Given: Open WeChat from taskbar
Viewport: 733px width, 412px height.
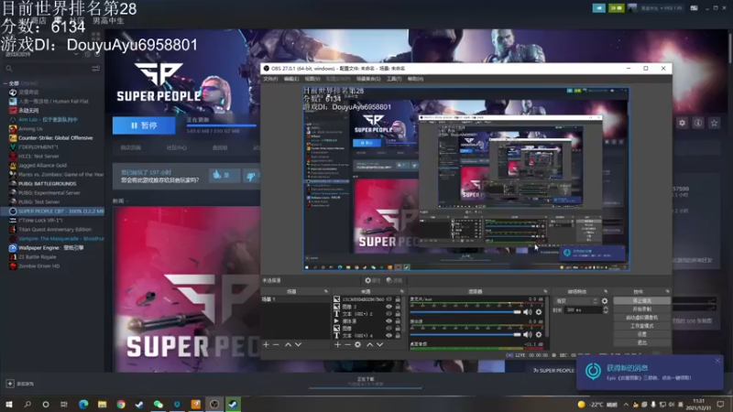Looking at the screenshot, I should [159, 404].
